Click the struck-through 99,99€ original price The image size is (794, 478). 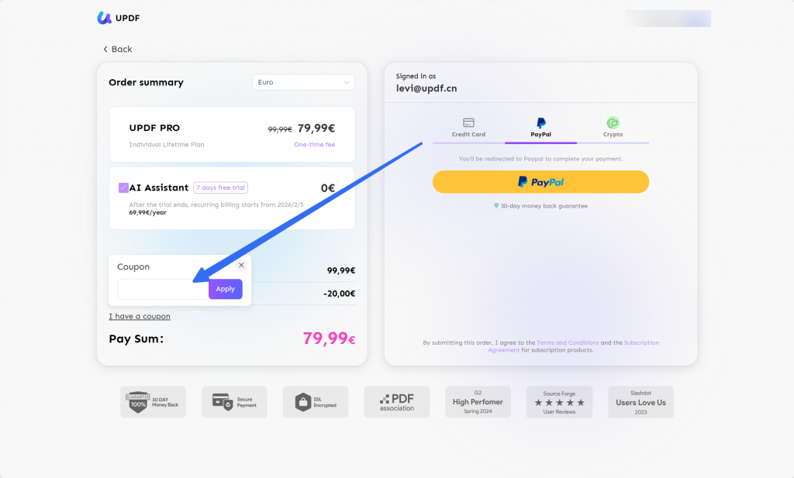pyautogui.click(x=280, y=129)
